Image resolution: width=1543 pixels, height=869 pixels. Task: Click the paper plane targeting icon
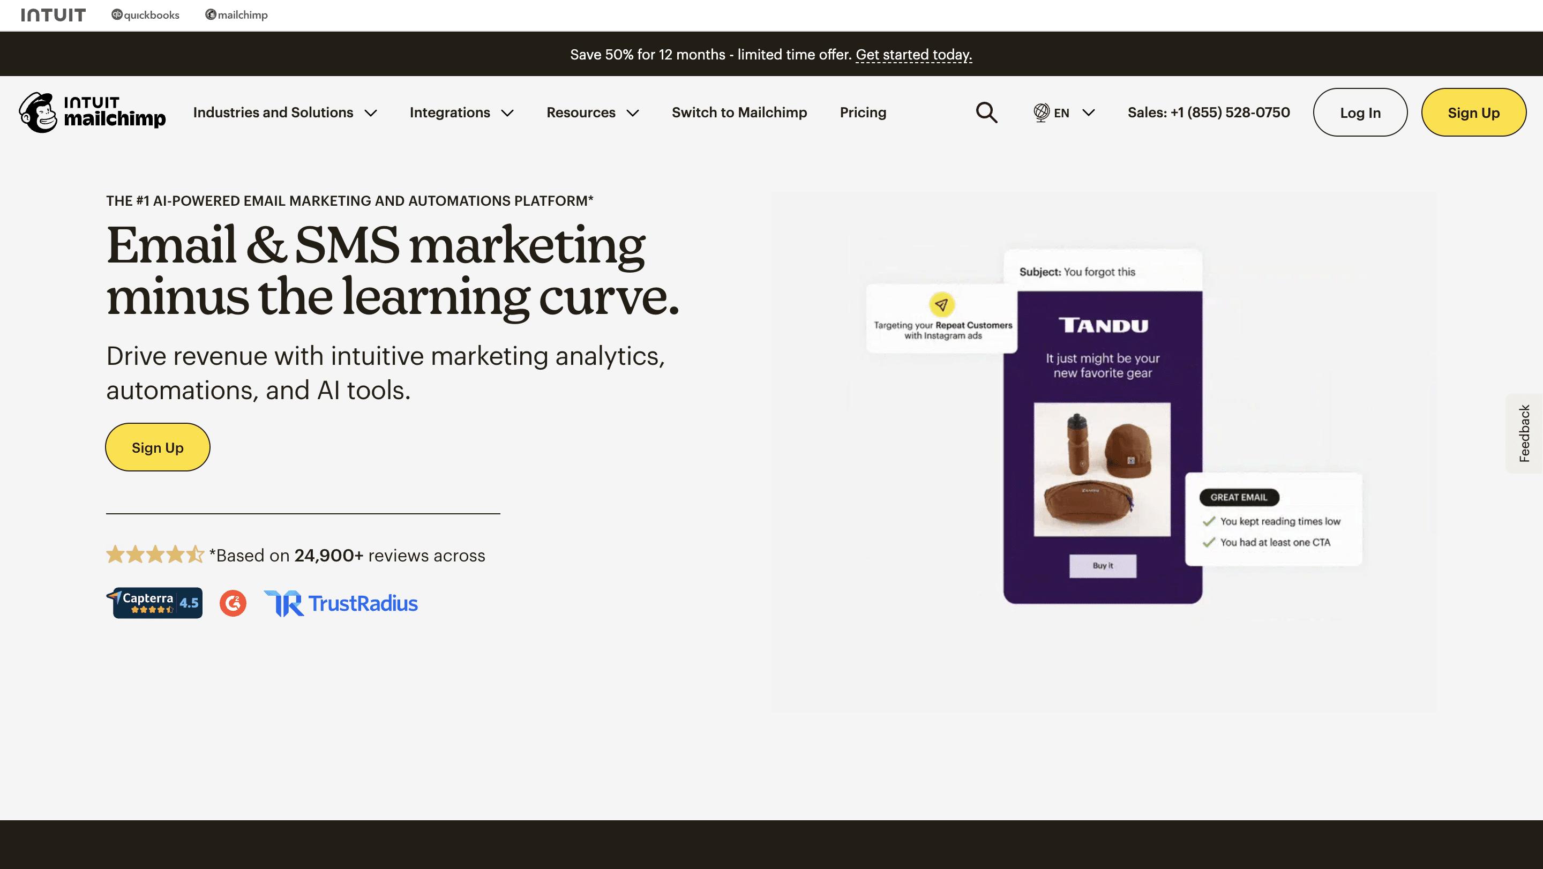point(942,305)
